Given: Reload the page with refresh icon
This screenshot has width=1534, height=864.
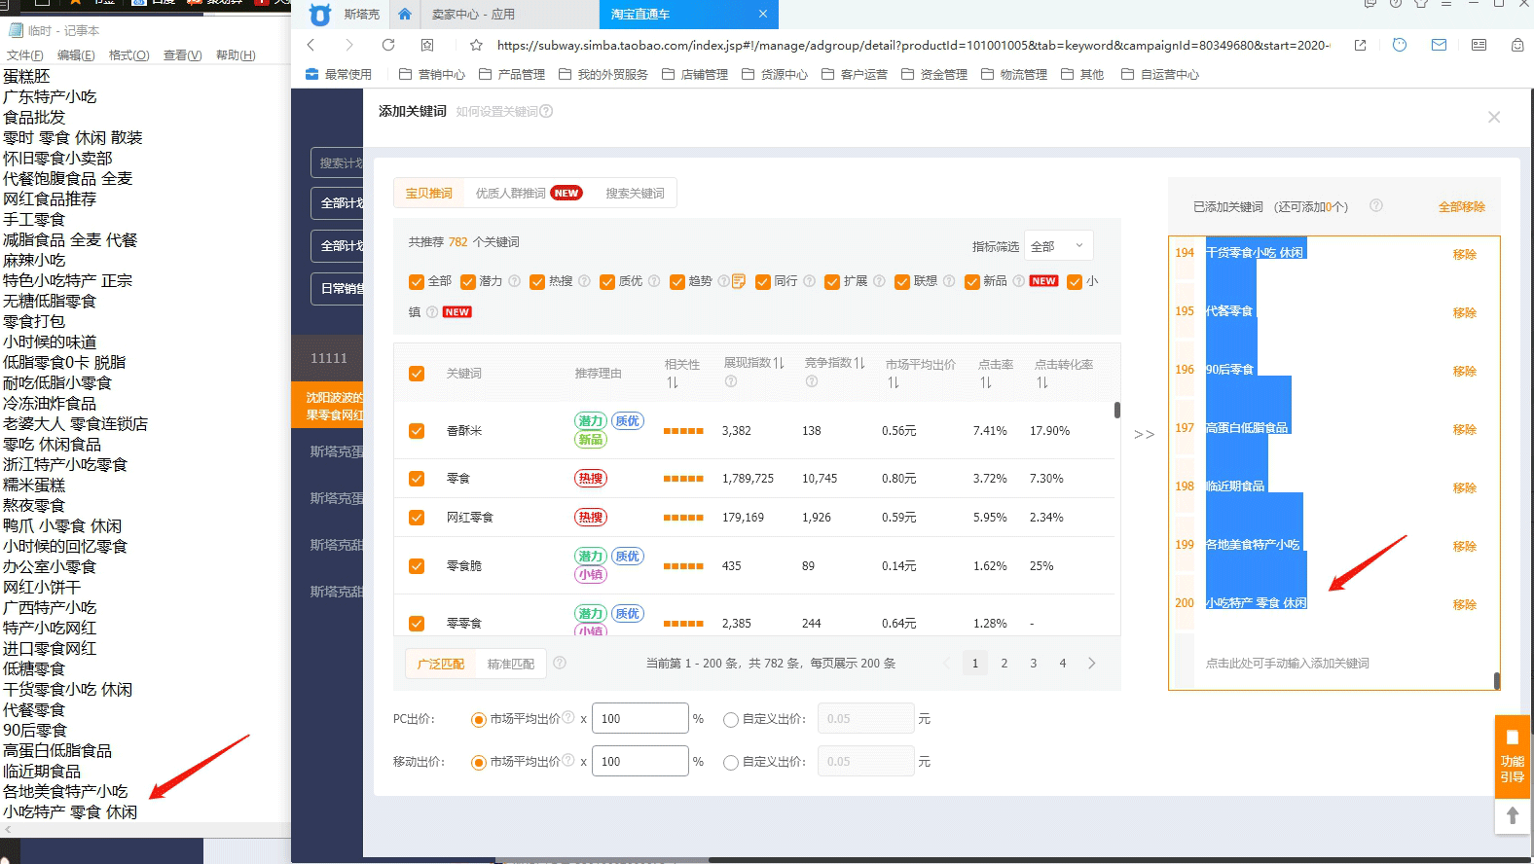Looking at the screenshot, I should tap(388, 45).
